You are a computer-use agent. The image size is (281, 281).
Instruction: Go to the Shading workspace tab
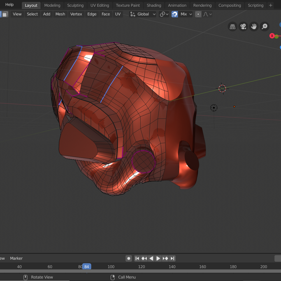pyautogui.click(x=154, y=5)
